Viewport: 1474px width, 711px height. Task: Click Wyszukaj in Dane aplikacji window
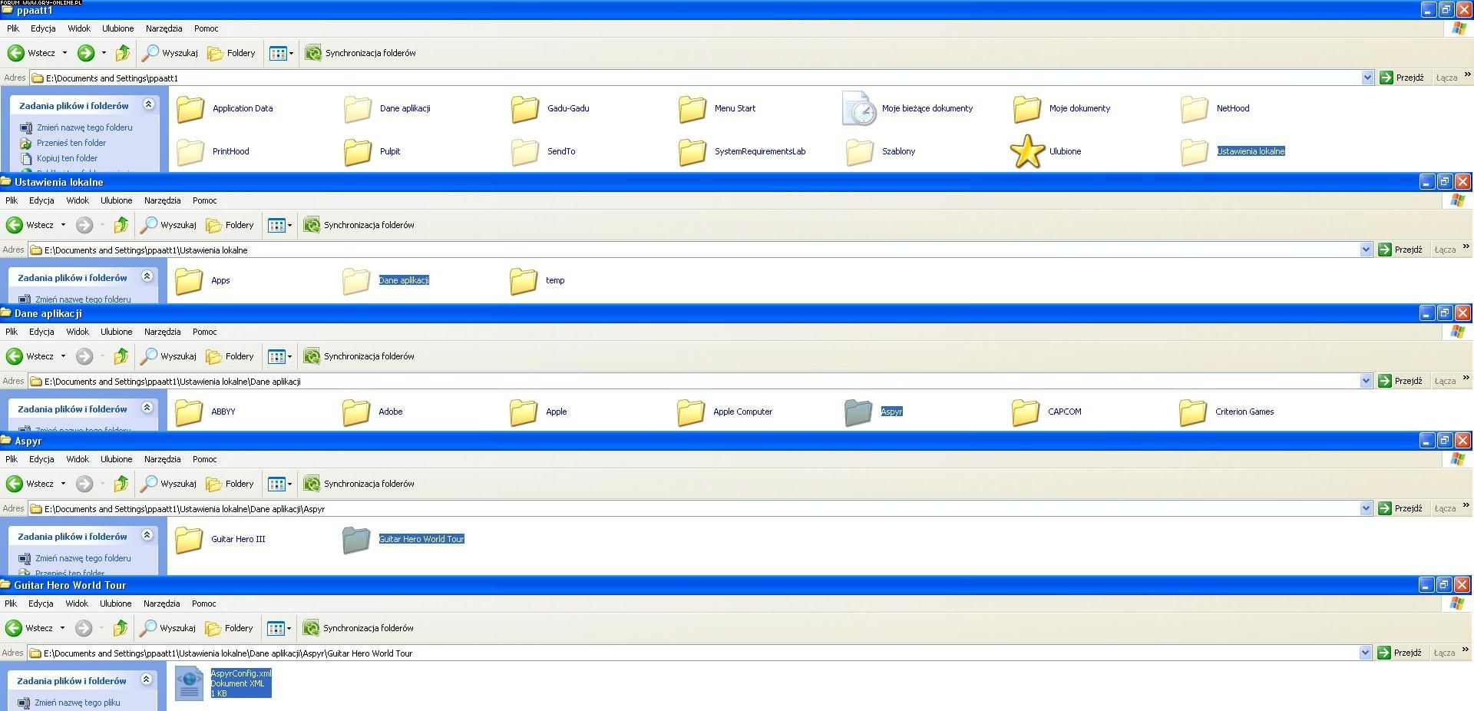coord(169,356)
